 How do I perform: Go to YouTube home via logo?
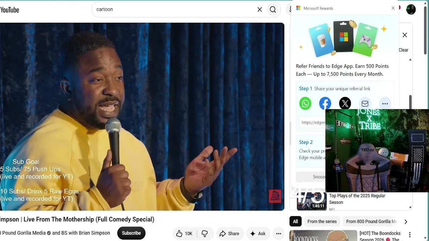pyautogui.click(x=10, y=10)
